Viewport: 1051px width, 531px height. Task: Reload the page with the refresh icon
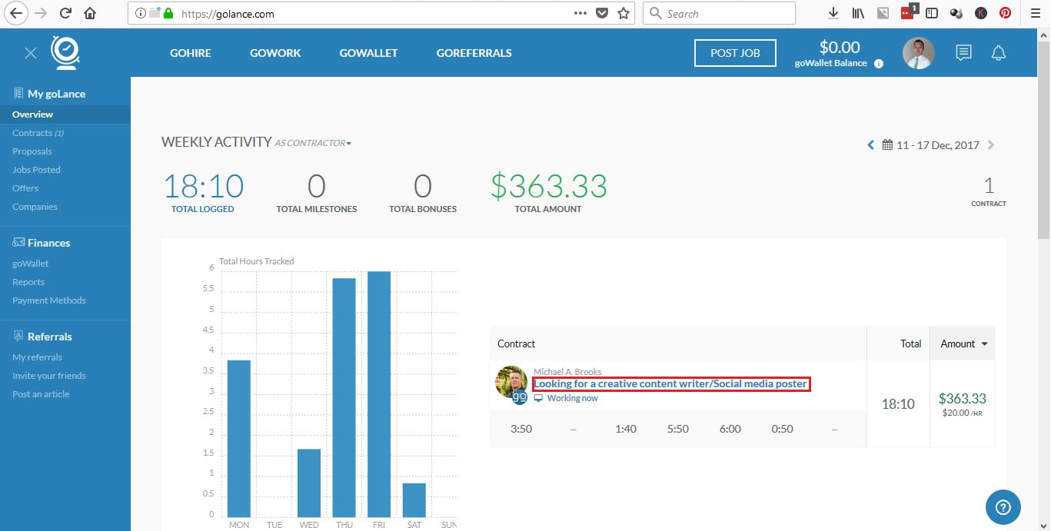(x=65, y=13)
